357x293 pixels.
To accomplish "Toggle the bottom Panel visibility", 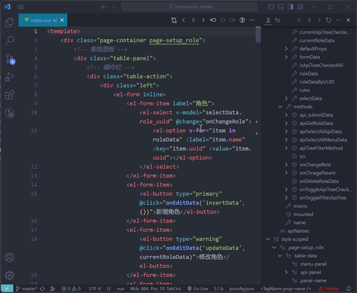I will tap(280, 7).
